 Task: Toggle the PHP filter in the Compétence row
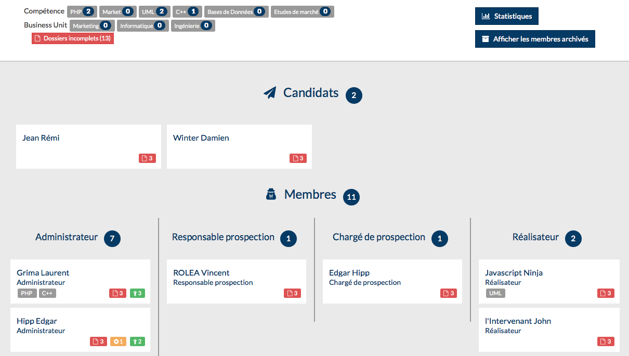tap(82, 12)
